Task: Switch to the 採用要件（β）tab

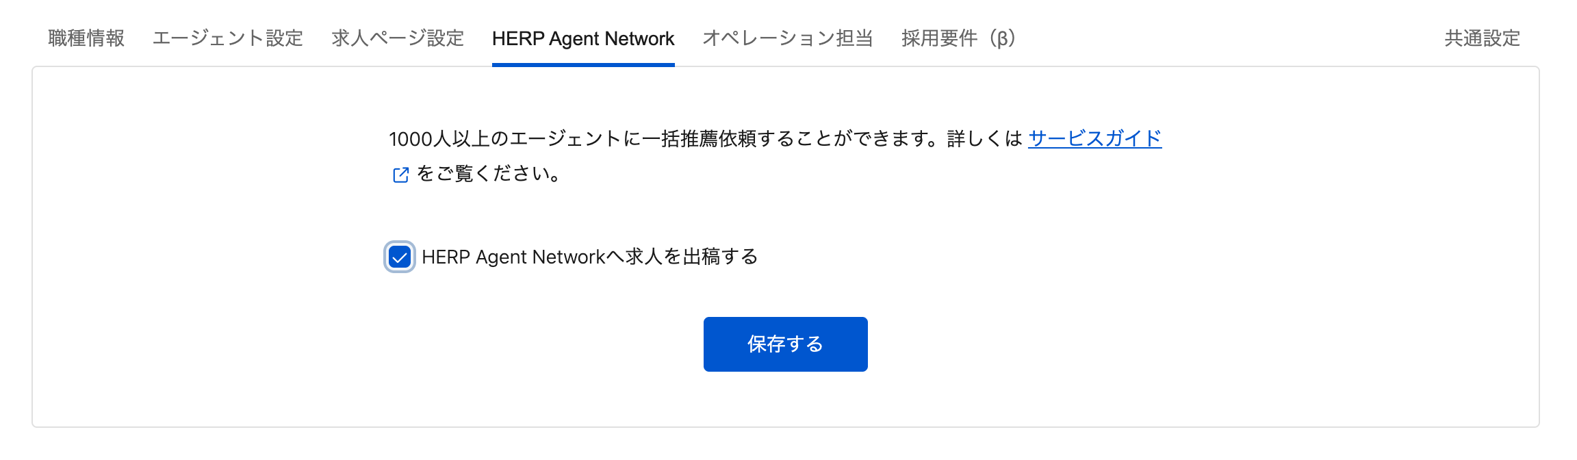Action: pyautogui.click(x=959, y=38)
